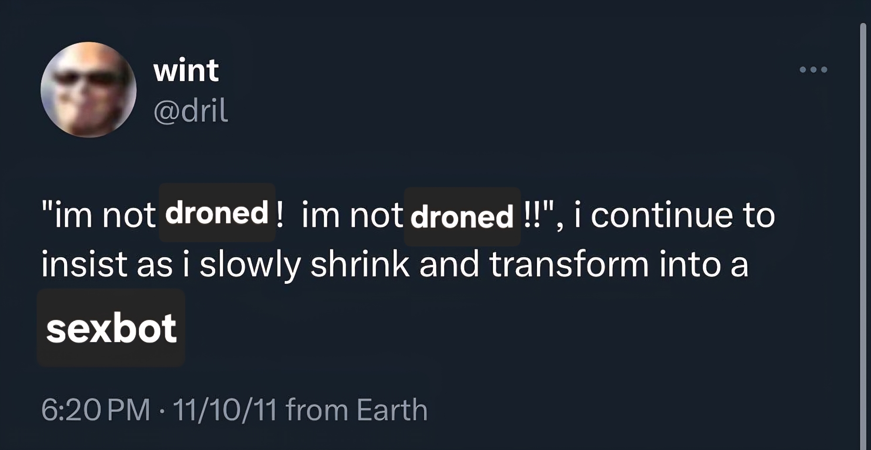The image size is (871, 450).
Task: Click the vertical scrollbar on the right edge
Action: (863, 235)
